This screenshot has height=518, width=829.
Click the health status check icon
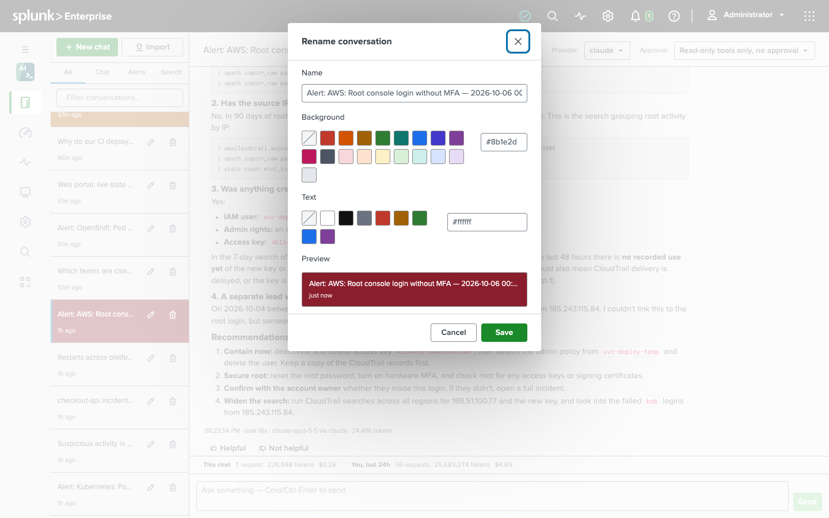[525, 16]
